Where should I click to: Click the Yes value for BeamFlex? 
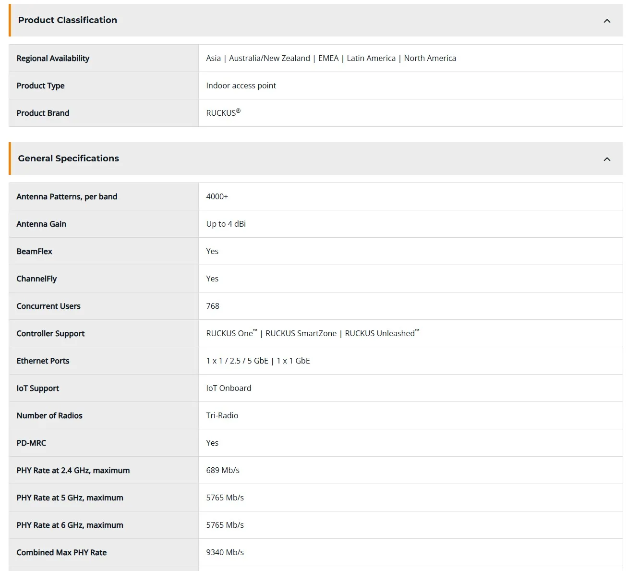click(212, 252)
